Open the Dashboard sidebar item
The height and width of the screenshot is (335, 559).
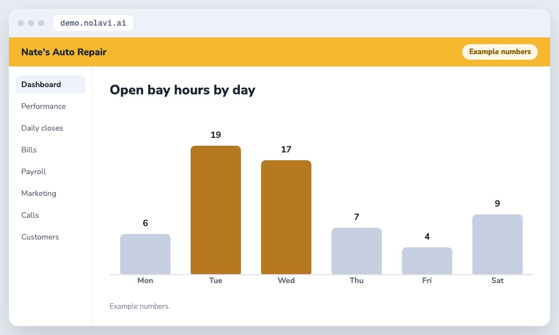51,84
